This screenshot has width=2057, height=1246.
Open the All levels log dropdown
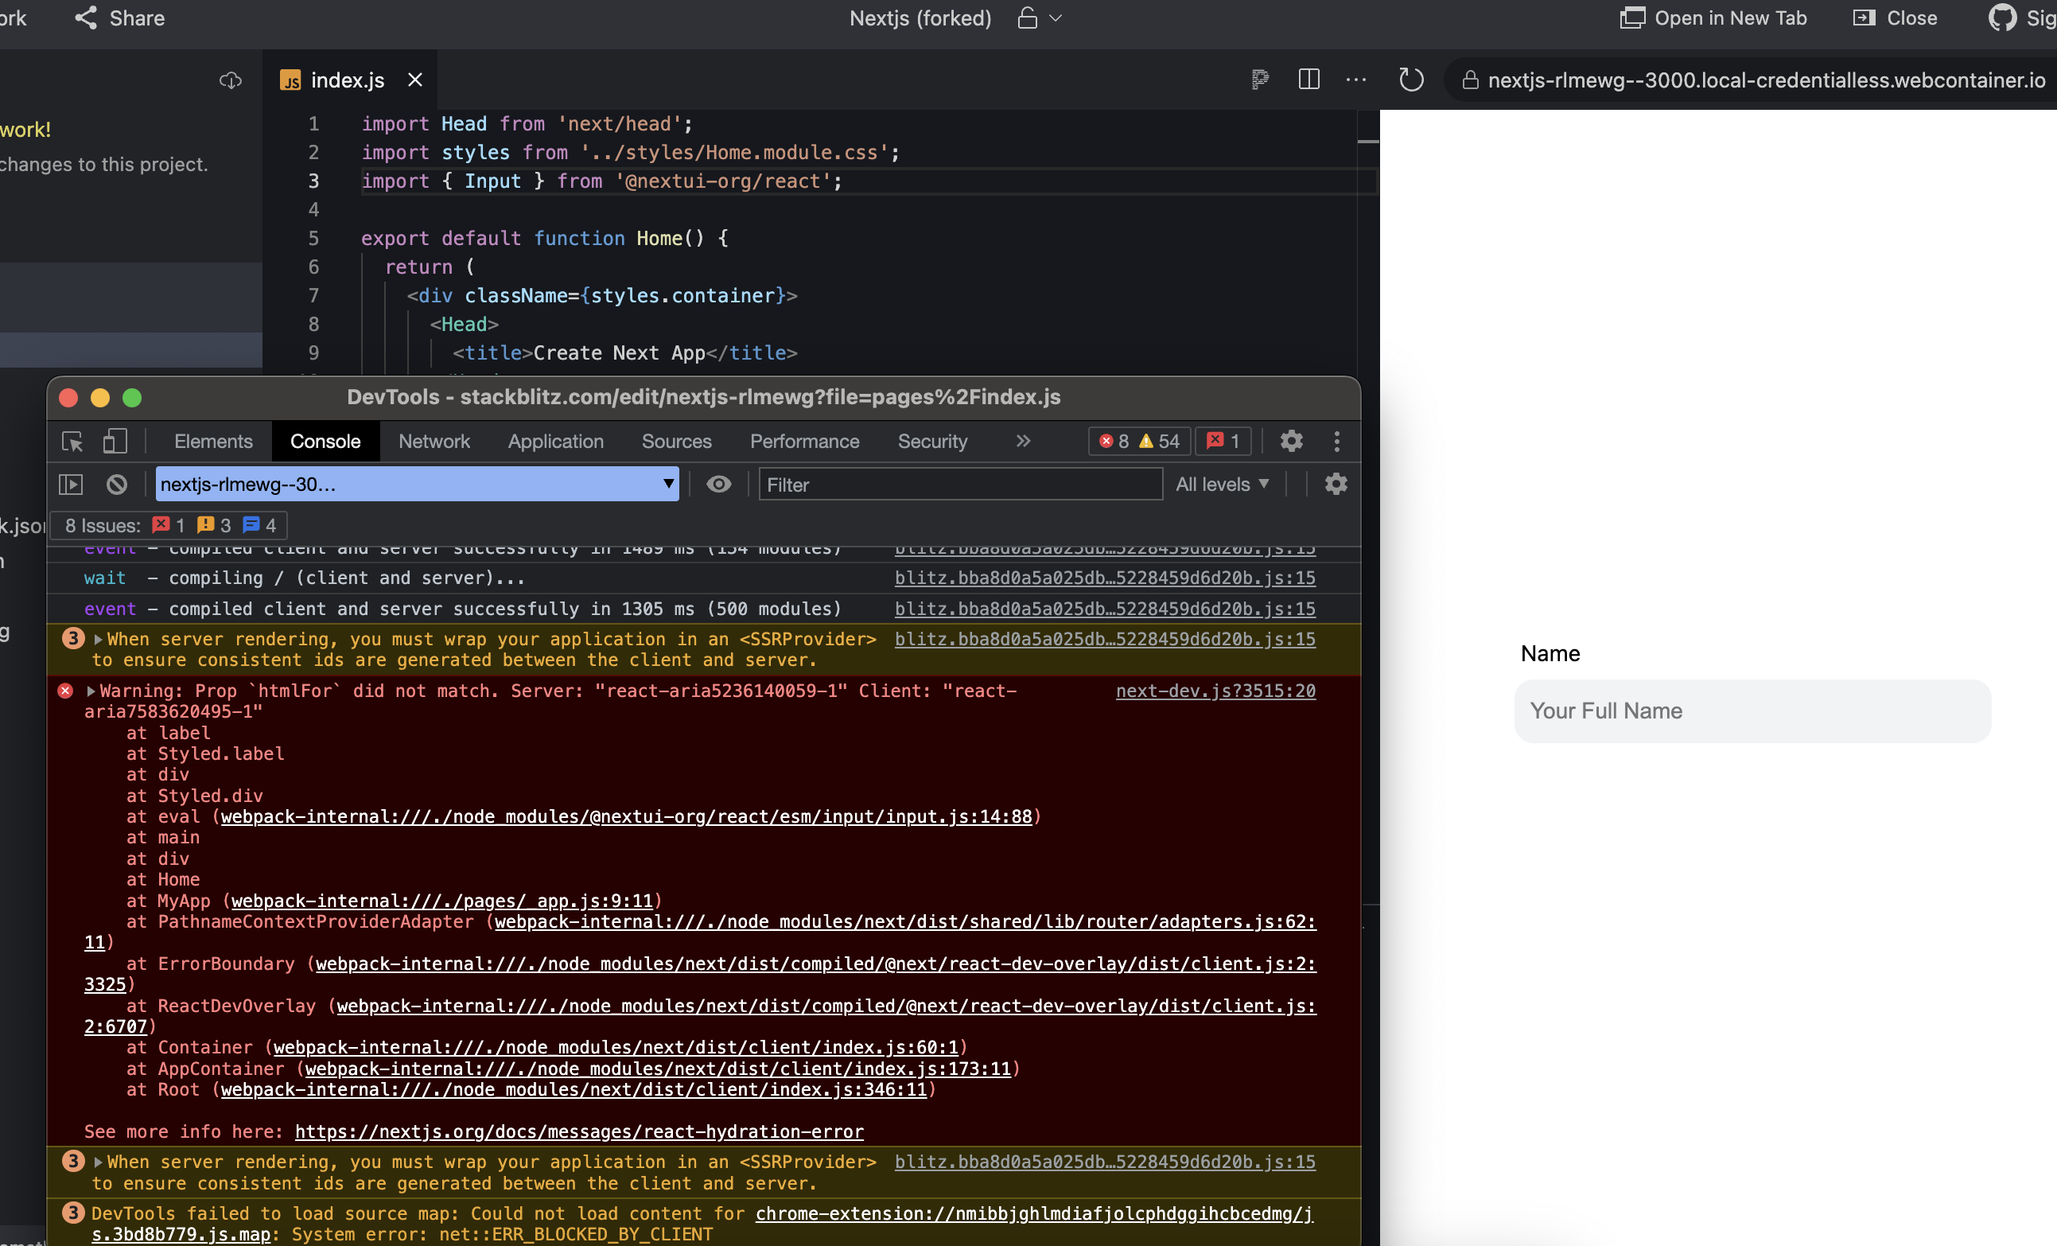click(x=1222, y=485)
